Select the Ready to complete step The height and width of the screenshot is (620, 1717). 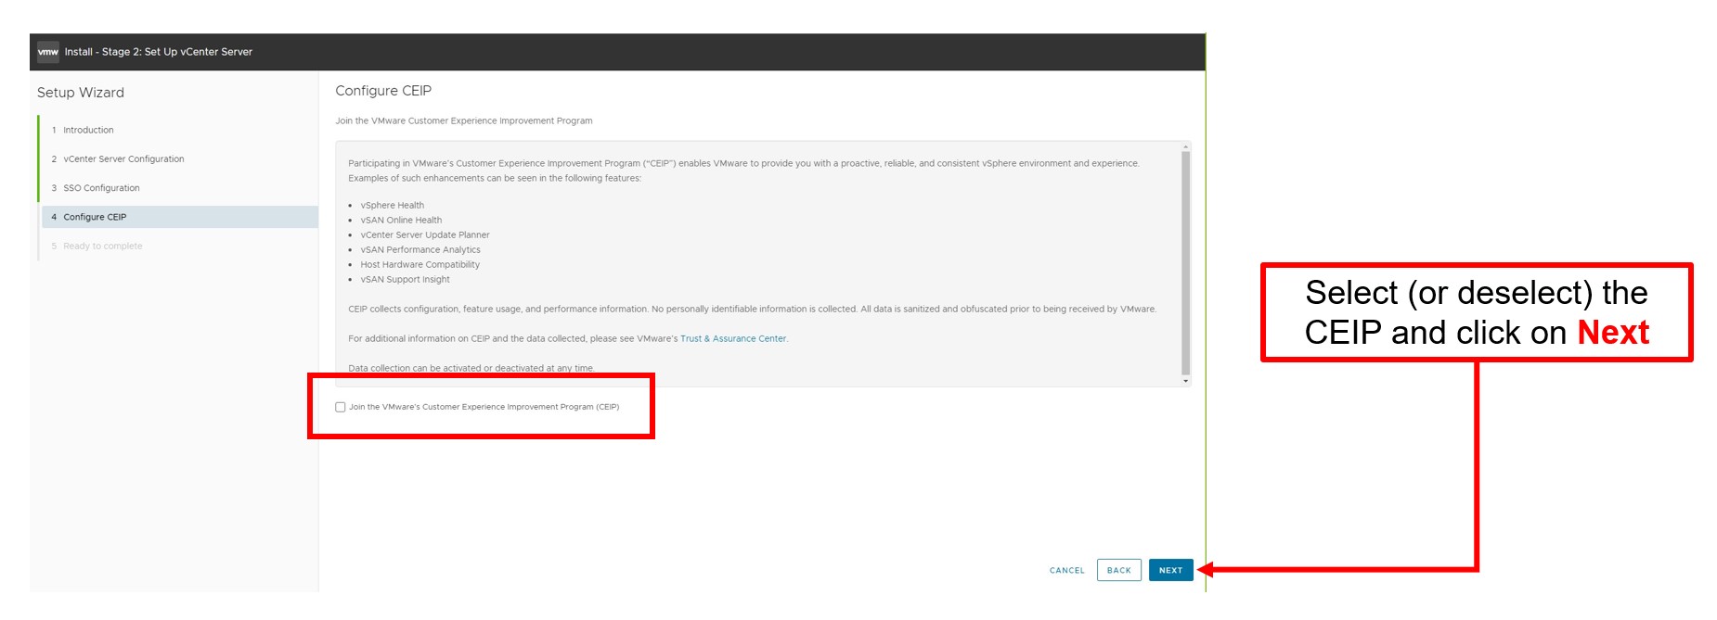(102, 247)
